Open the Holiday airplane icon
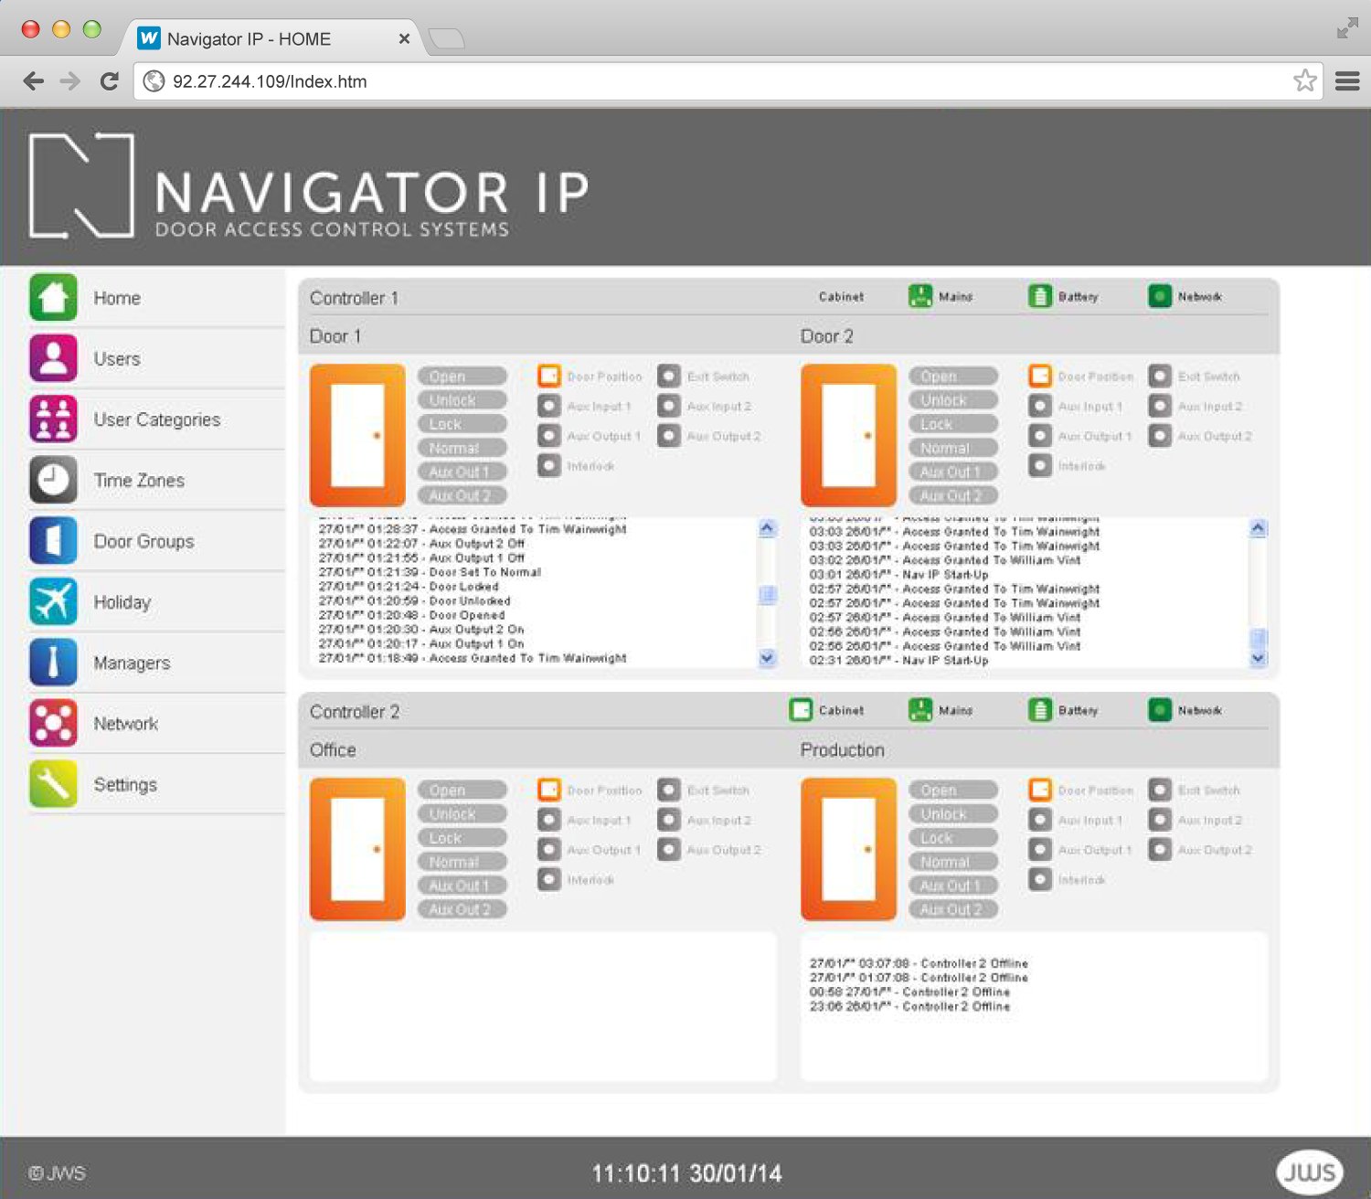The image size is (1371, 1199). point(53,601)
